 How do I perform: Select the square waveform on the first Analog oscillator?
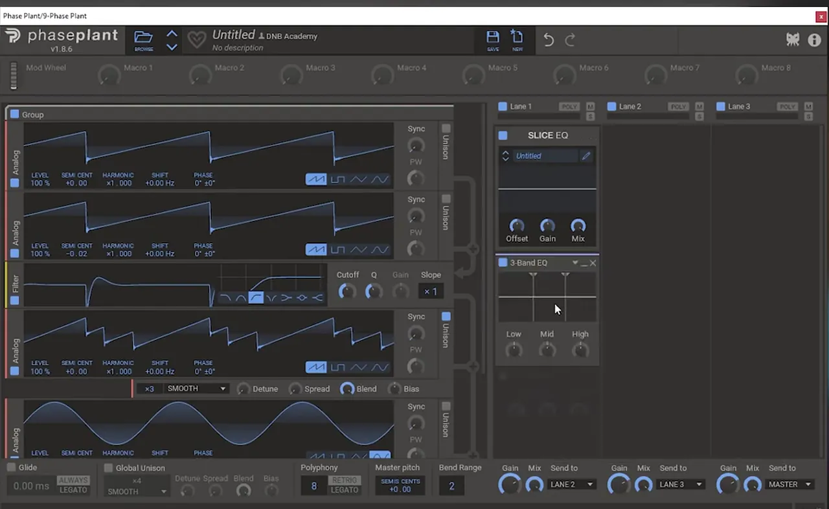(x=337, y=179)
